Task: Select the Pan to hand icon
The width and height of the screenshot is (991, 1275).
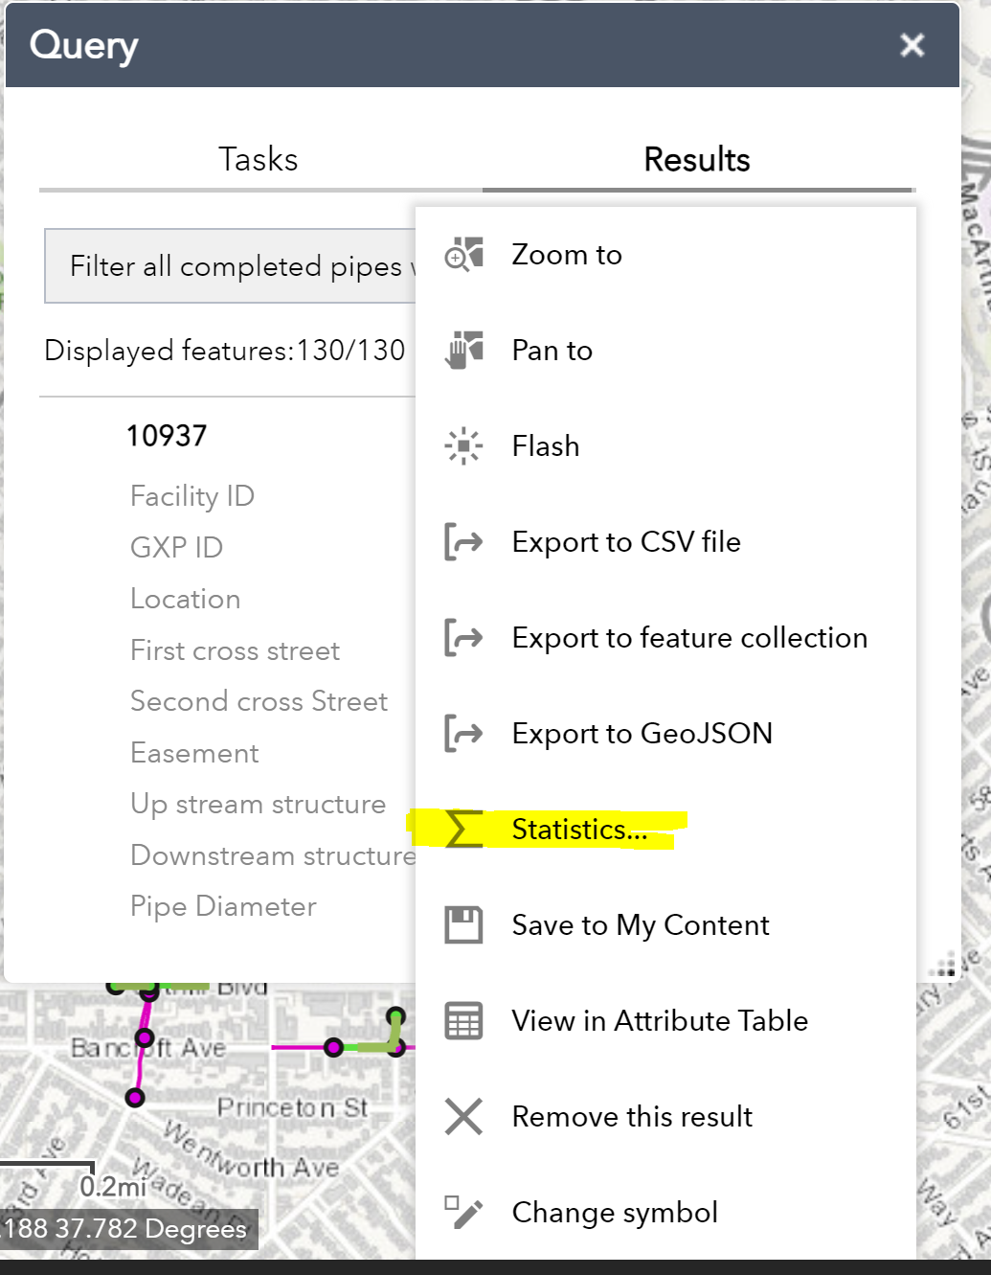Action: [462, 350]
